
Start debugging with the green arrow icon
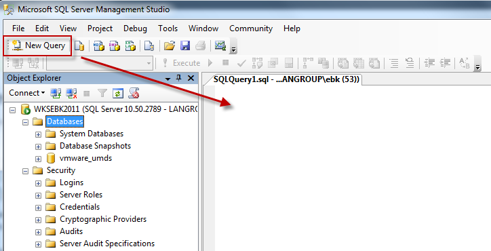(210, 63)
